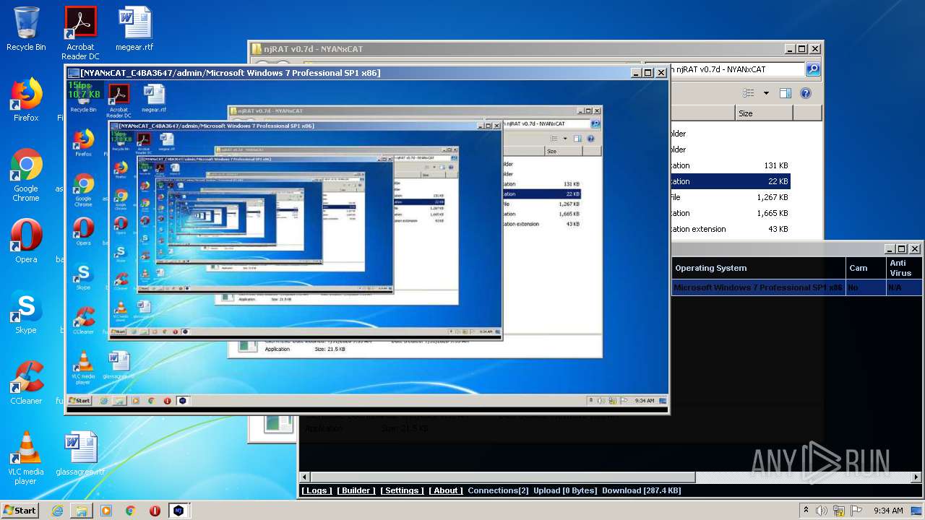
Task: Open the Builder tab in njRAT
Action: (356, 490)
